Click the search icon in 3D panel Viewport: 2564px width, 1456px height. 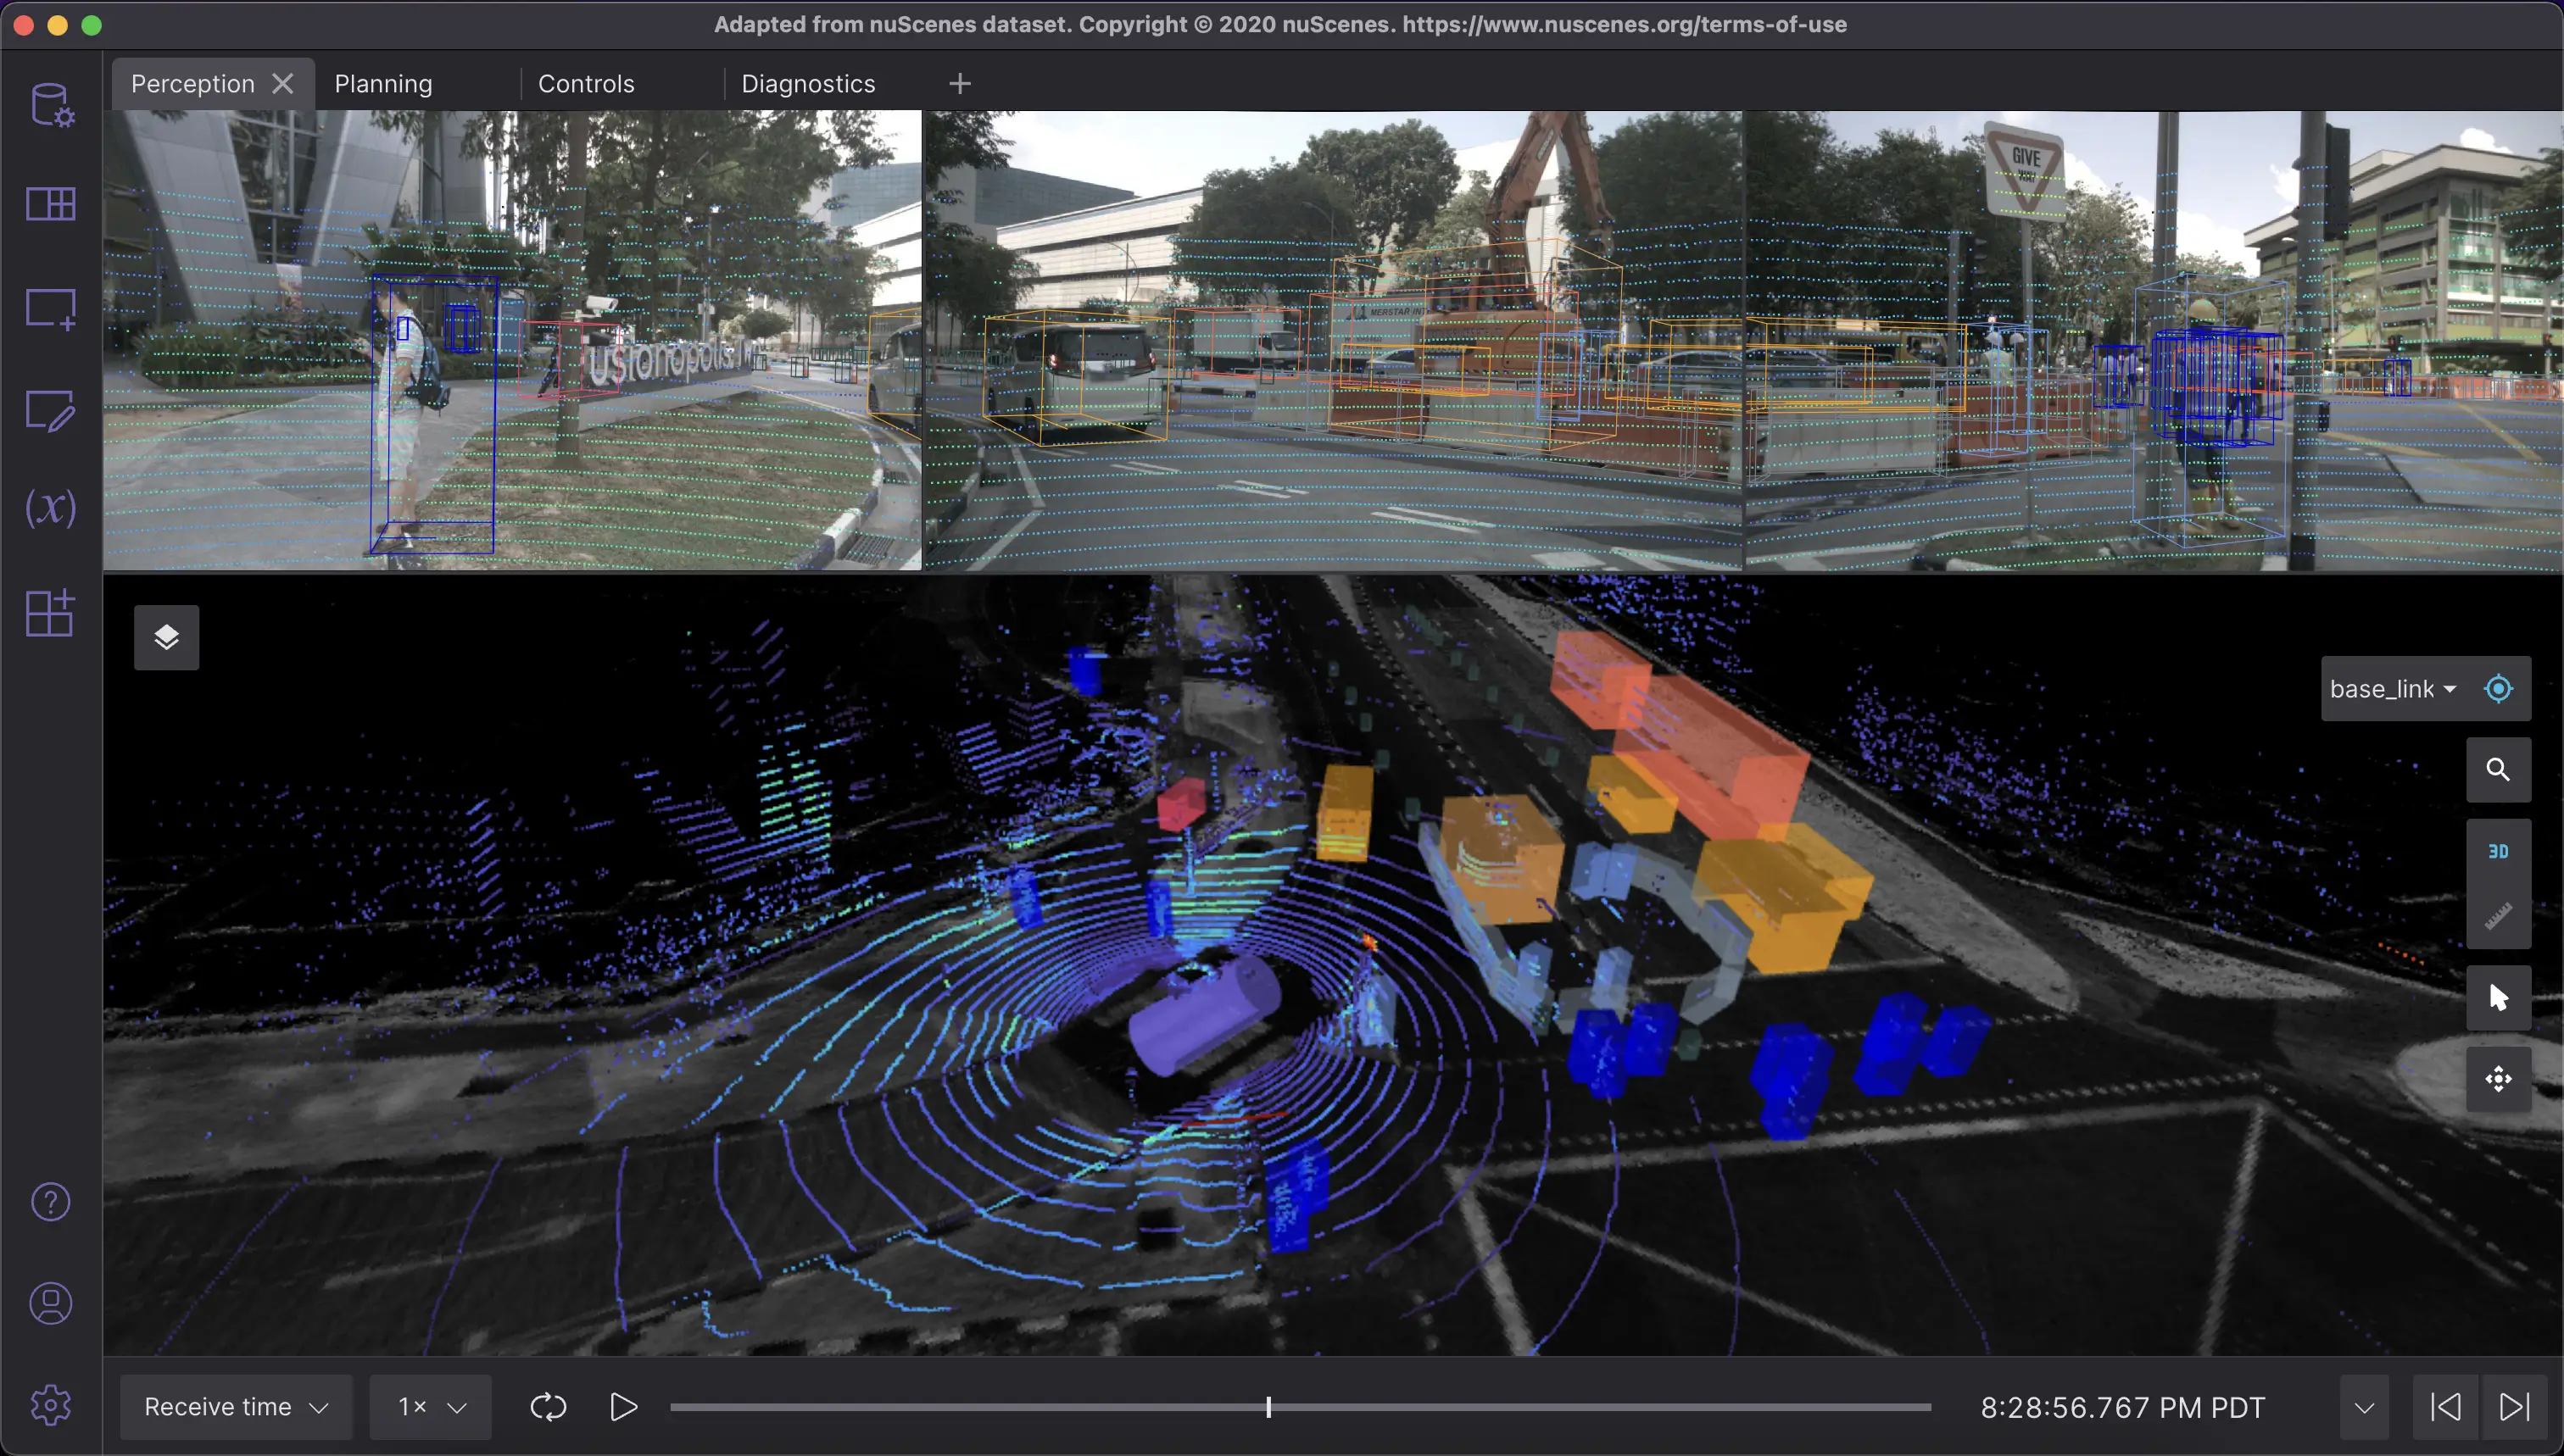coord(2498,769)
